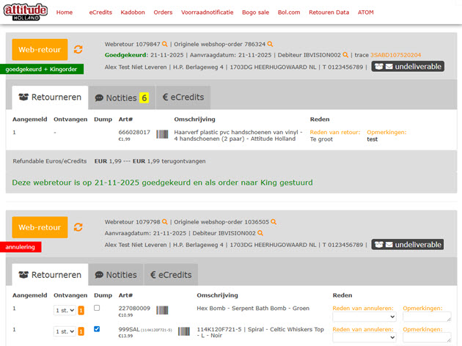Screen dimensions: 462x346
Task: Click the Attitude Holland logo
Action: (24, 12)
